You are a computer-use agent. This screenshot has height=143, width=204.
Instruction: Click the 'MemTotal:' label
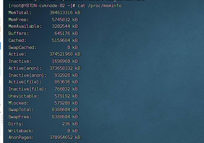point(20,13)
